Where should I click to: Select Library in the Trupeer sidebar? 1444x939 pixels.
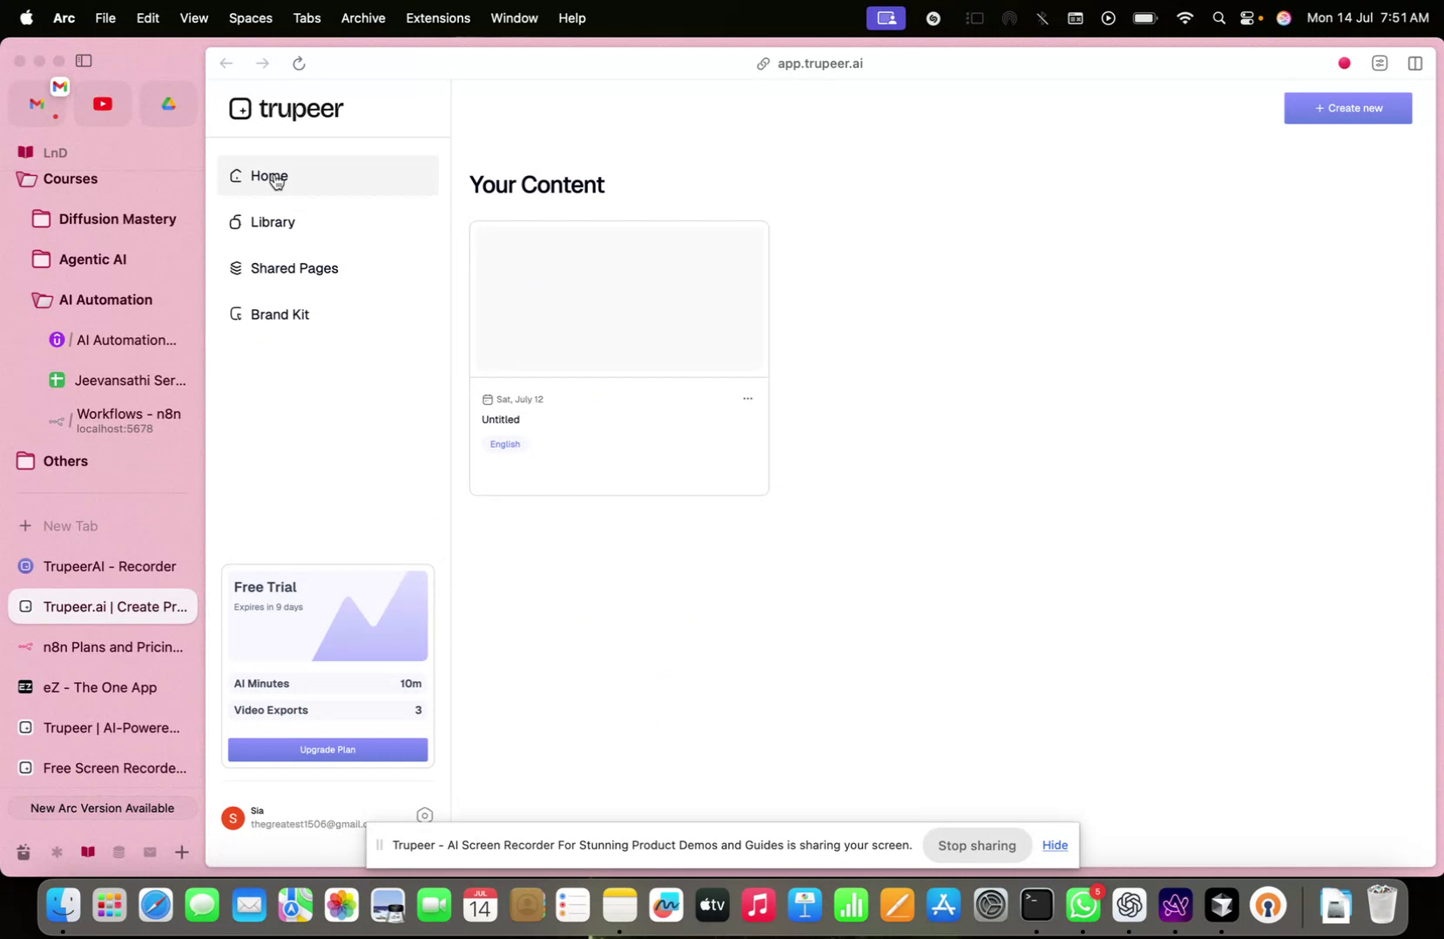click(x=272, y=222)
